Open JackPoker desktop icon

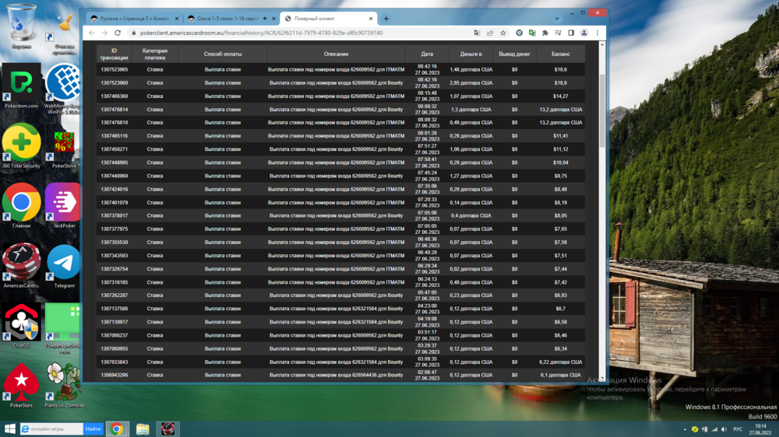(64, 205)
